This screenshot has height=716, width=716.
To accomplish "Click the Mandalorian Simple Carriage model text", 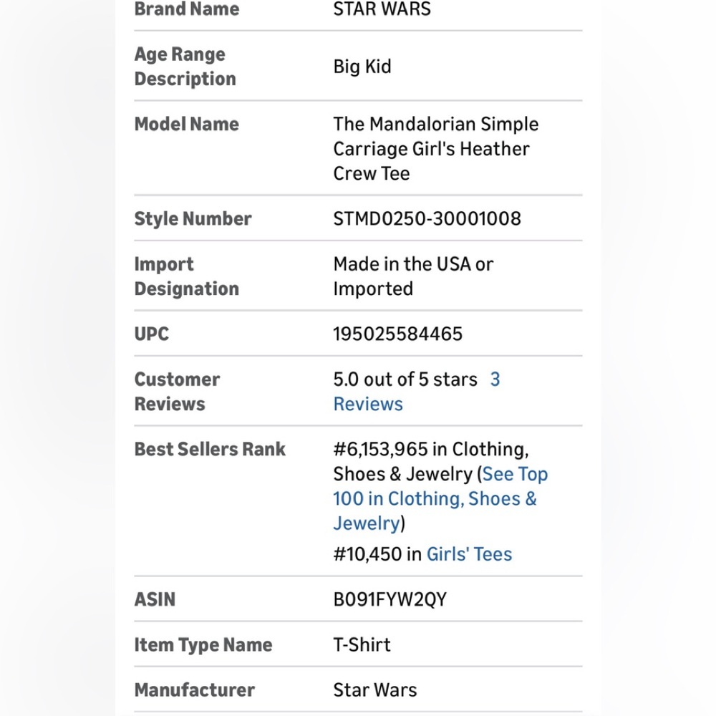I will (x=435, y=149).
